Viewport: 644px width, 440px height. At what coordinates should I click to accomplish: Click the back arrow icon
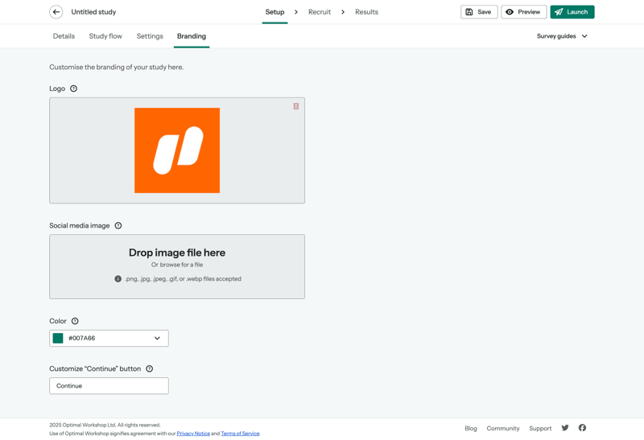click(x=56, y=12)
